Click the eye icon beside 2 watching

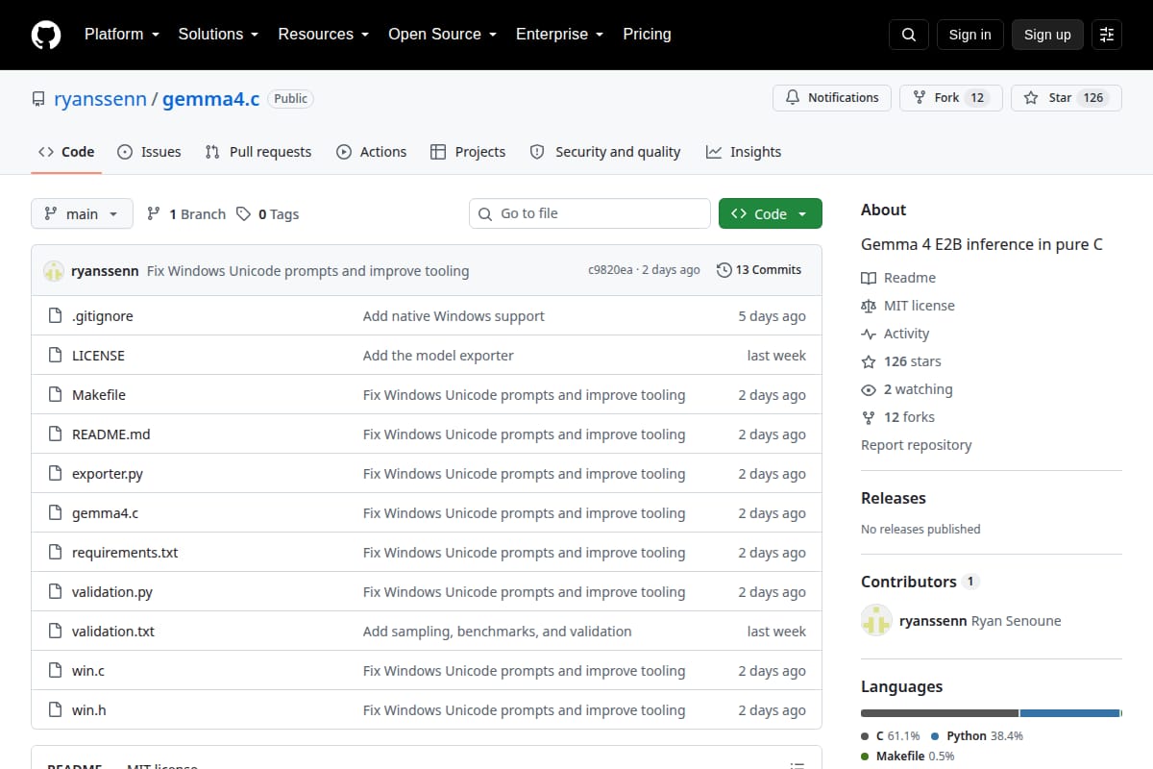[869, 389]
